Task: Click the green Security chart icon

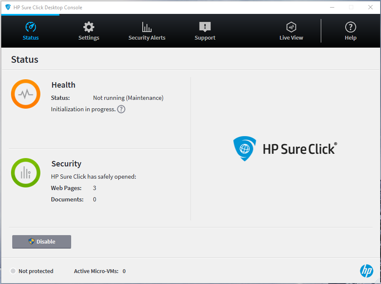Action: (25, 173)
